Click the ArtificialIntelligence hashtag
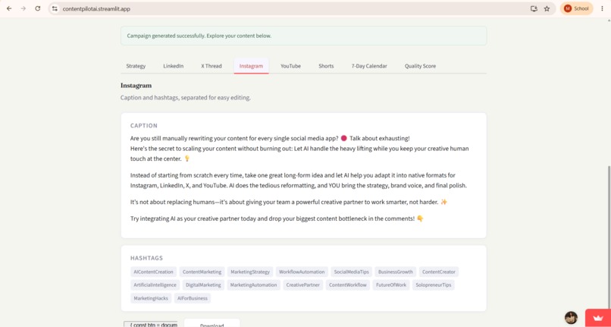 (155, 285)
